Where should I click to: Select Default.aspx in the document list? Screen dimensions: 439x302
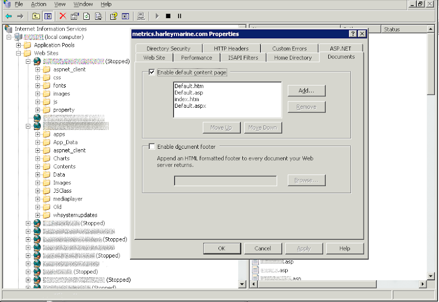pyautogui.click(x=191, y=106)
